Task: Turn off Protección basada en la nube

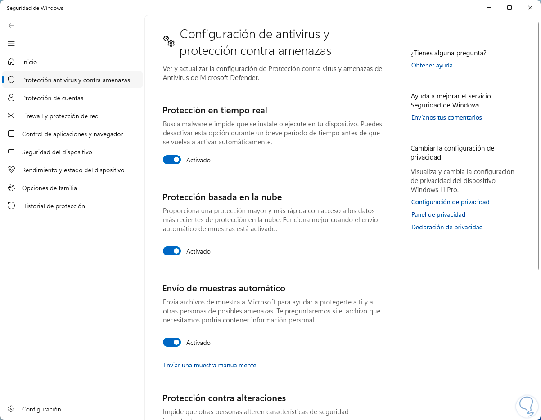Action: click(172, 251)
